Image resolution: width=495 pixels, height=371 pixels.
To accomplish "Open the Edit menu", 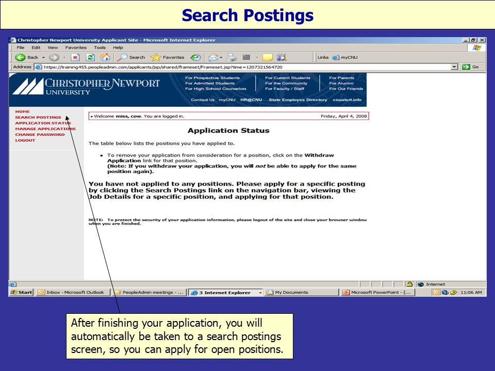I will pyautogui.click(x=36, y=47).
